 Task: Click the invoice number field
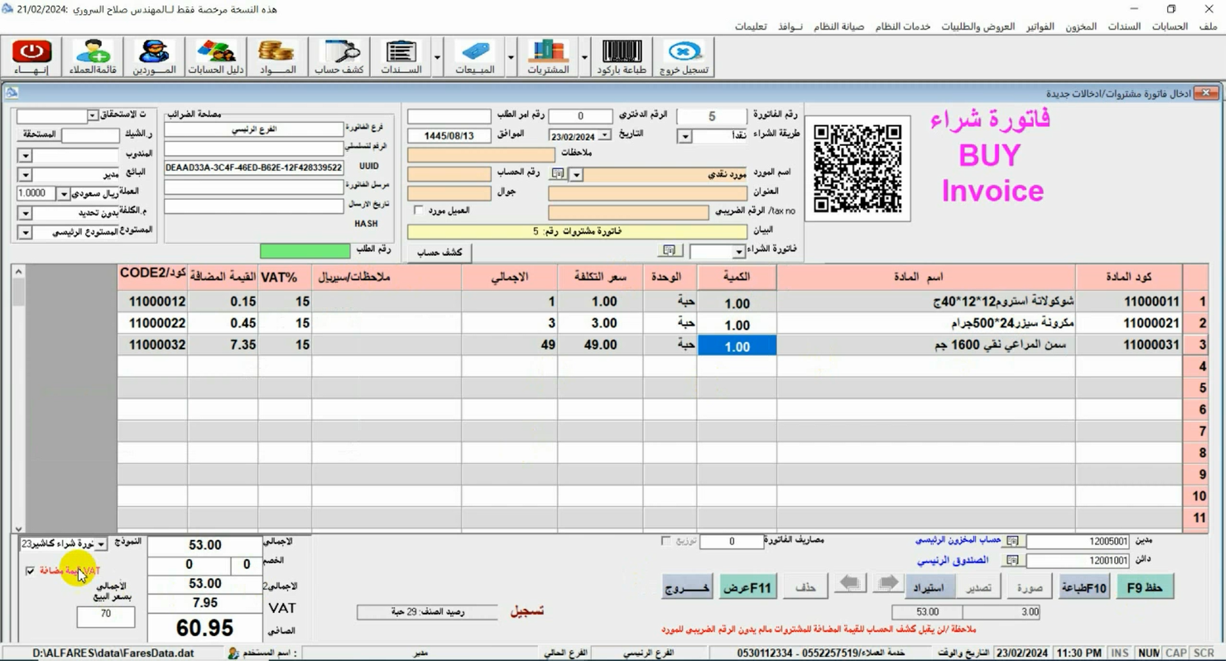coord(712,116)
